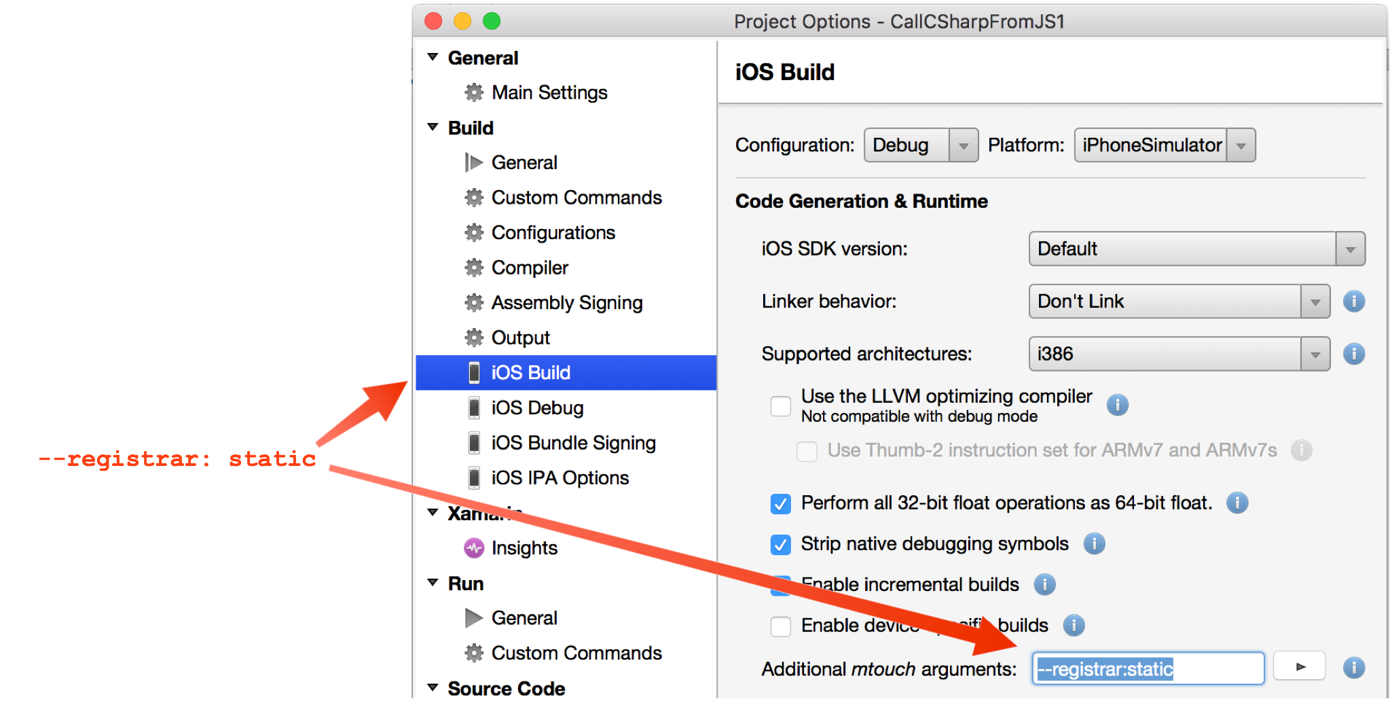Click info icon for Strip native debugging symbols

[x=1094, y=543]
